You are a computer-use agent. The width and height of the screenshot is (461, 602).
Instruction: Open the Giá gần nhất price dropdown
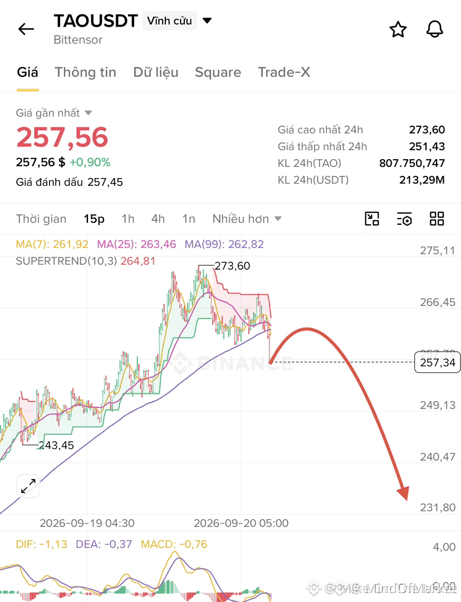pos(54,113)
